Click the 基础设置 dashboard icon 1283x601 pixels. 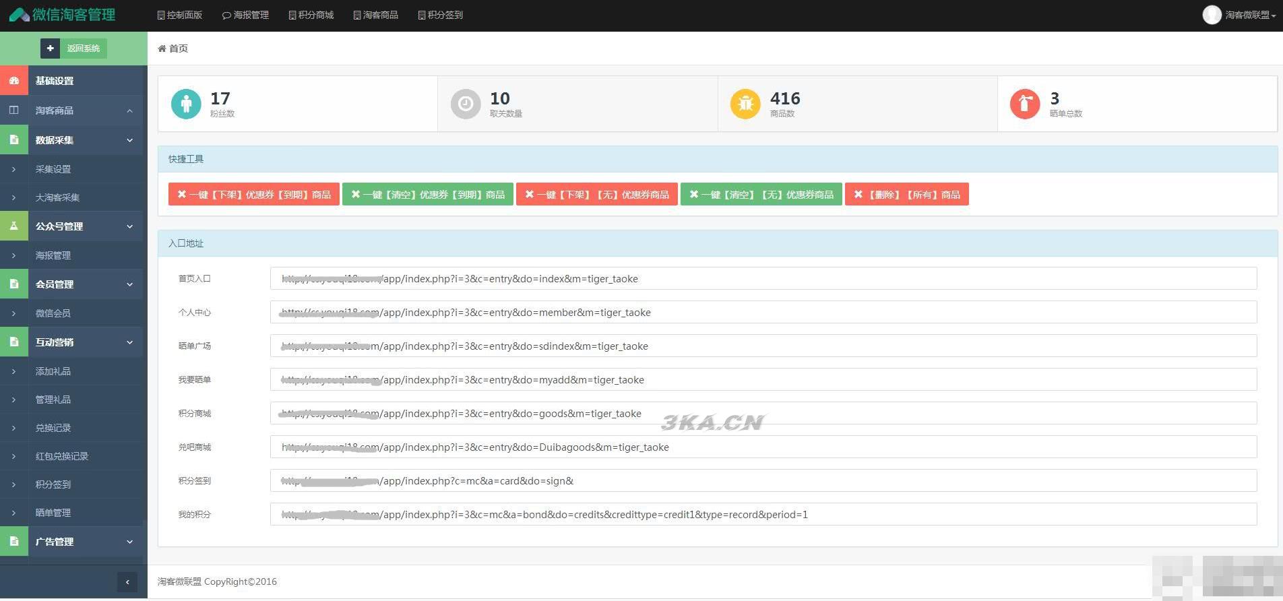click(x=14, y=81)
